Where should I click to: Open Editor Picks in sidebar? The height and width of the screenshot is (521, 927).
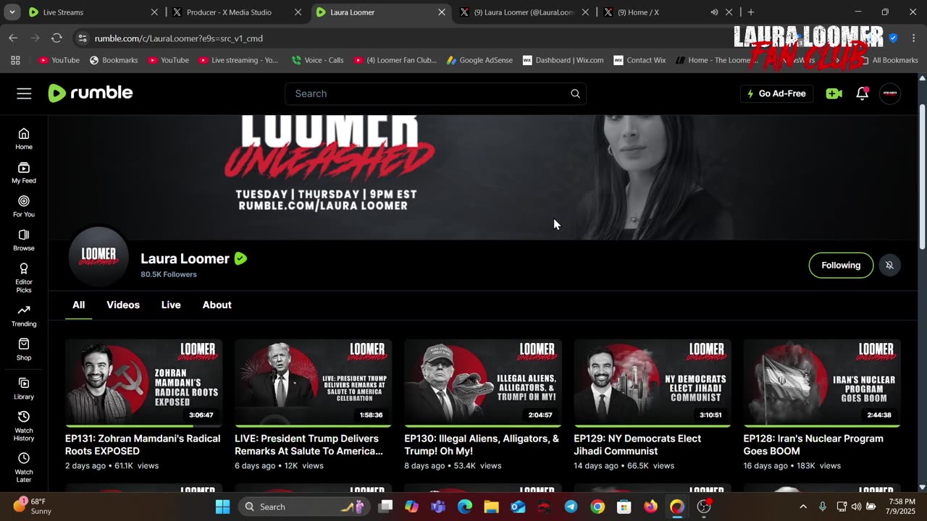tap(24, 278)
